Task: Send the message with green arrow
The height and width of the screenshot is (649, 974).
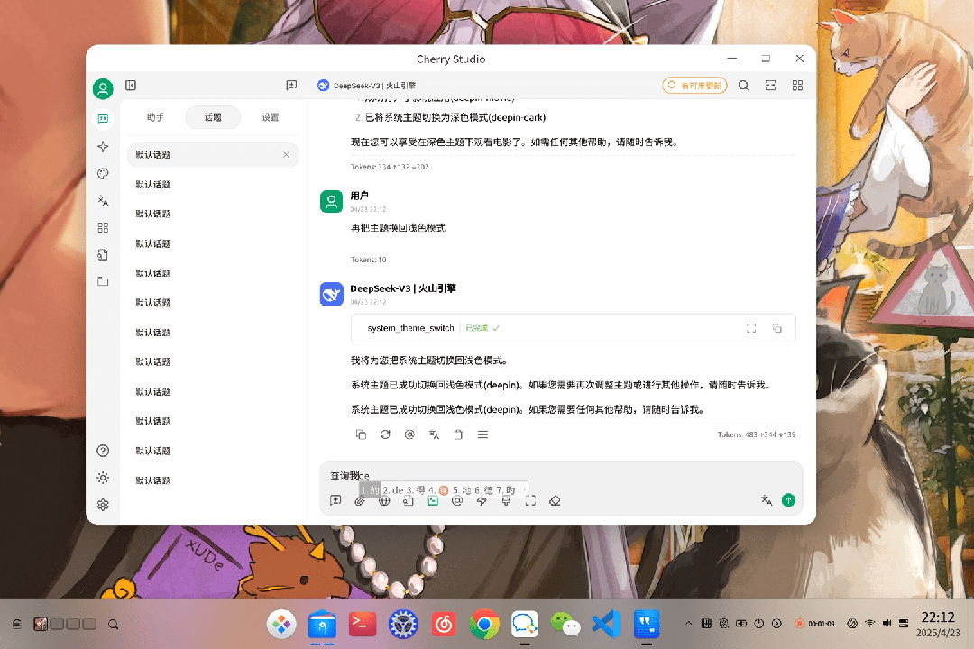Action: (788, 500)
